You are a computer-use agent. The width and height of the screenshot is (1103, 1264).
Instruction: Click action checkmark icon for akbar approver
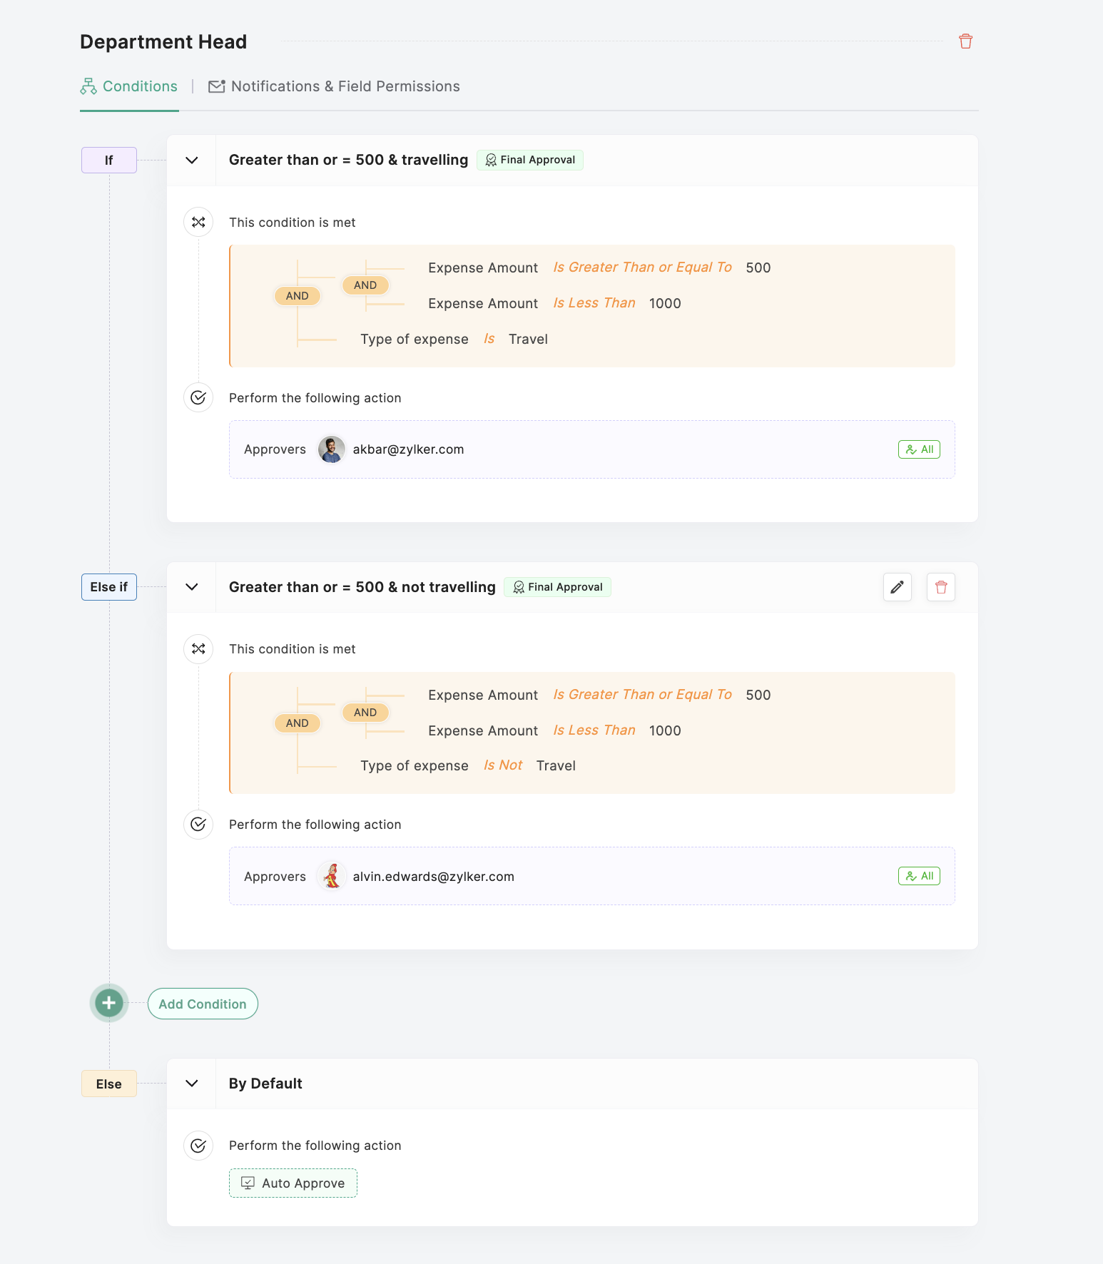pos(198,397)
